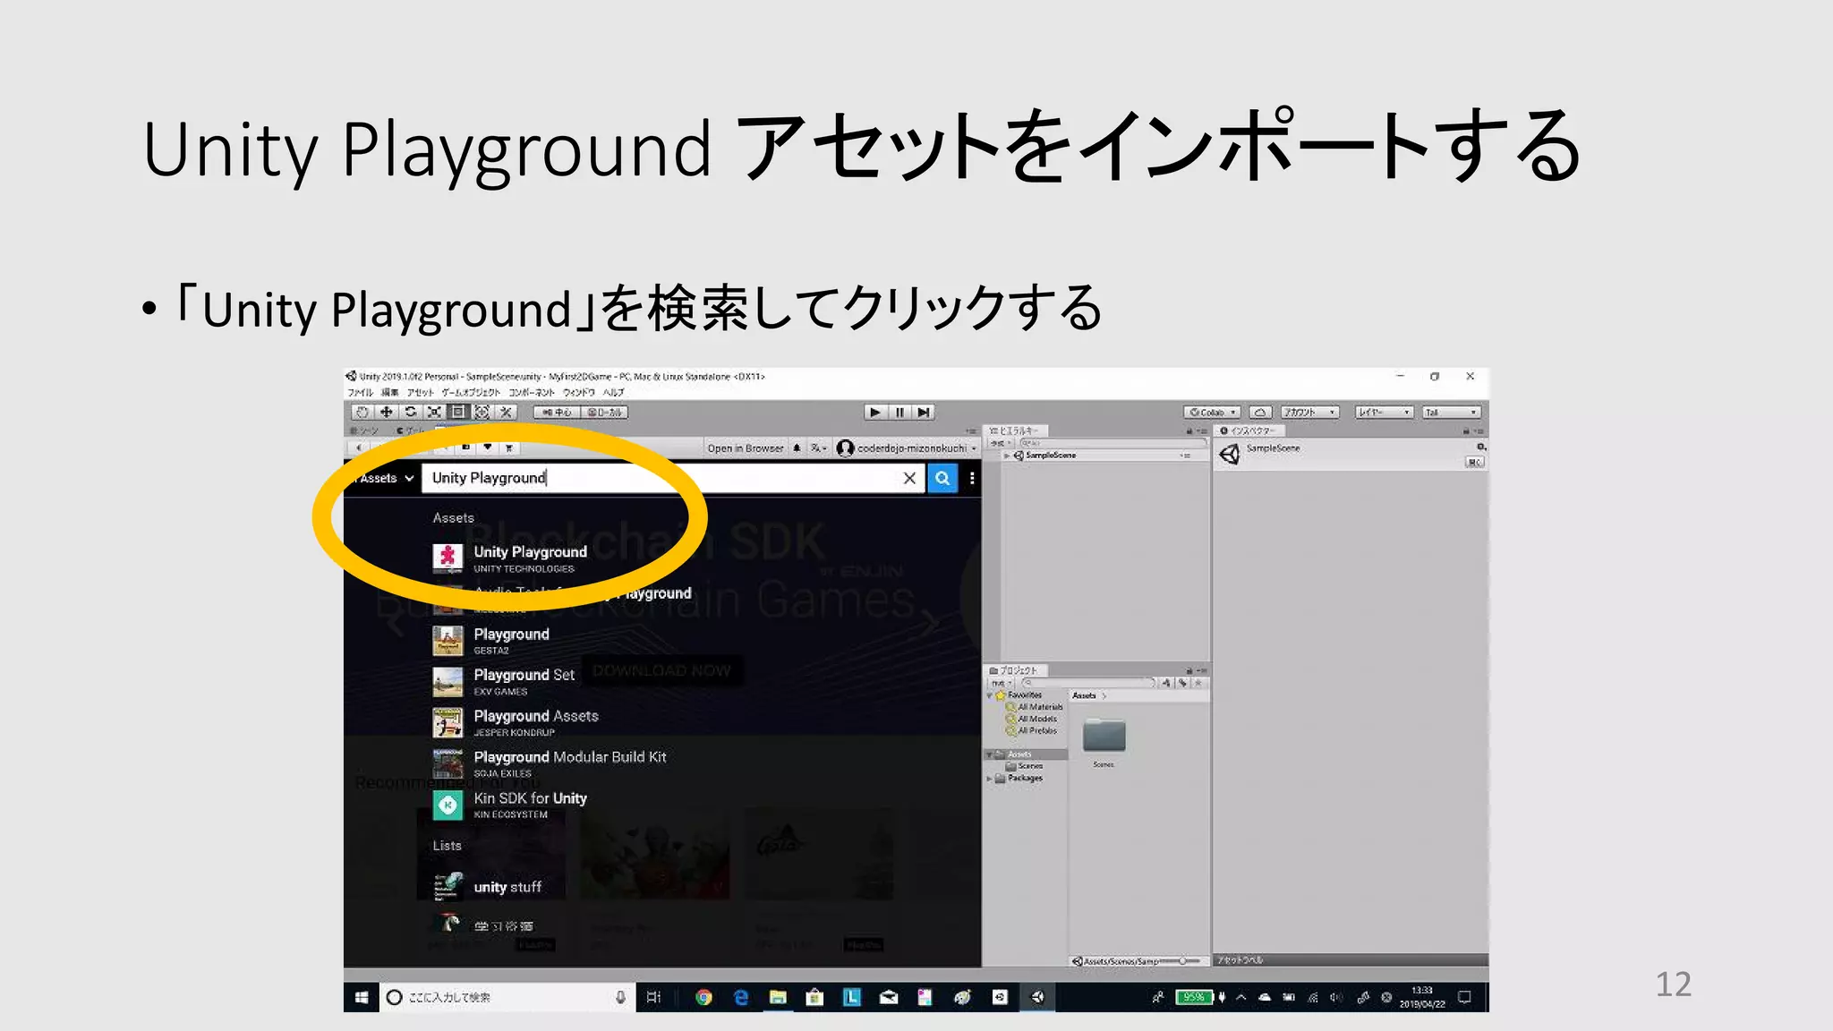1833x1031 pixels.
Task: Select All Prefabs under Favorites
Action: point(1033,730)
